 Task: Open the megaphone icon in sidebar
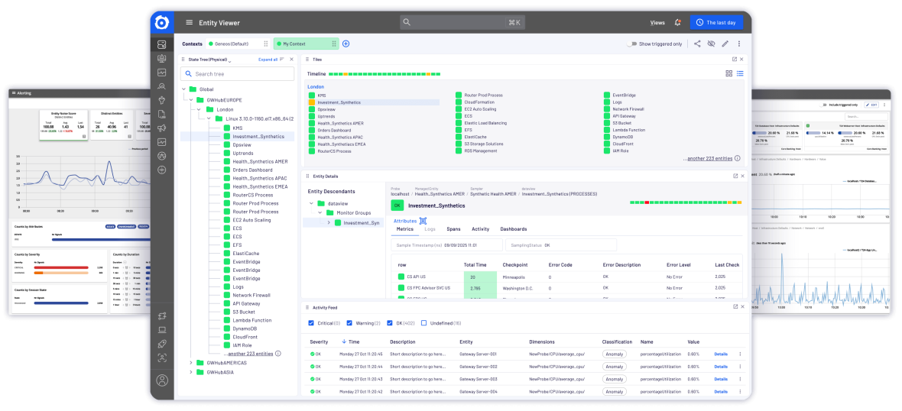[162, 128]
